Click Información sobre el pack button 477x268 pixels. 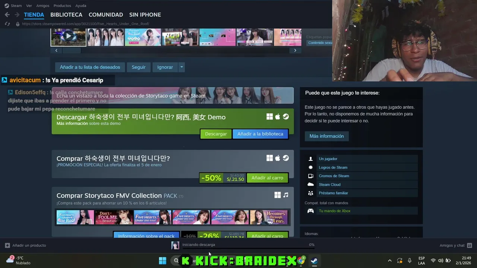click(x=146, y=235)
